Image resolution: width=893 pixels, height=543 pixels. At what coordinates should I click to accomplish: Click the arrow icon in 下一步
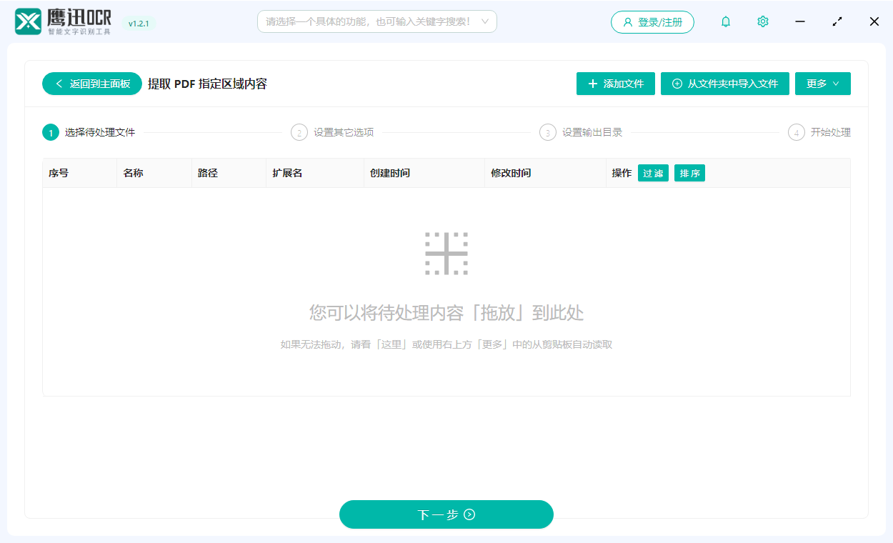pos(469,514)
